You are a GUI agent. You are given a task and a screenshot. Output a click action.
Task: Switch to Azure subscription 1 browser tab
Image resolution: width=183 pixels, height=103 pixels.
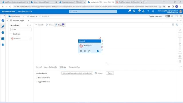pyautogui.click(x=72, y=2)
